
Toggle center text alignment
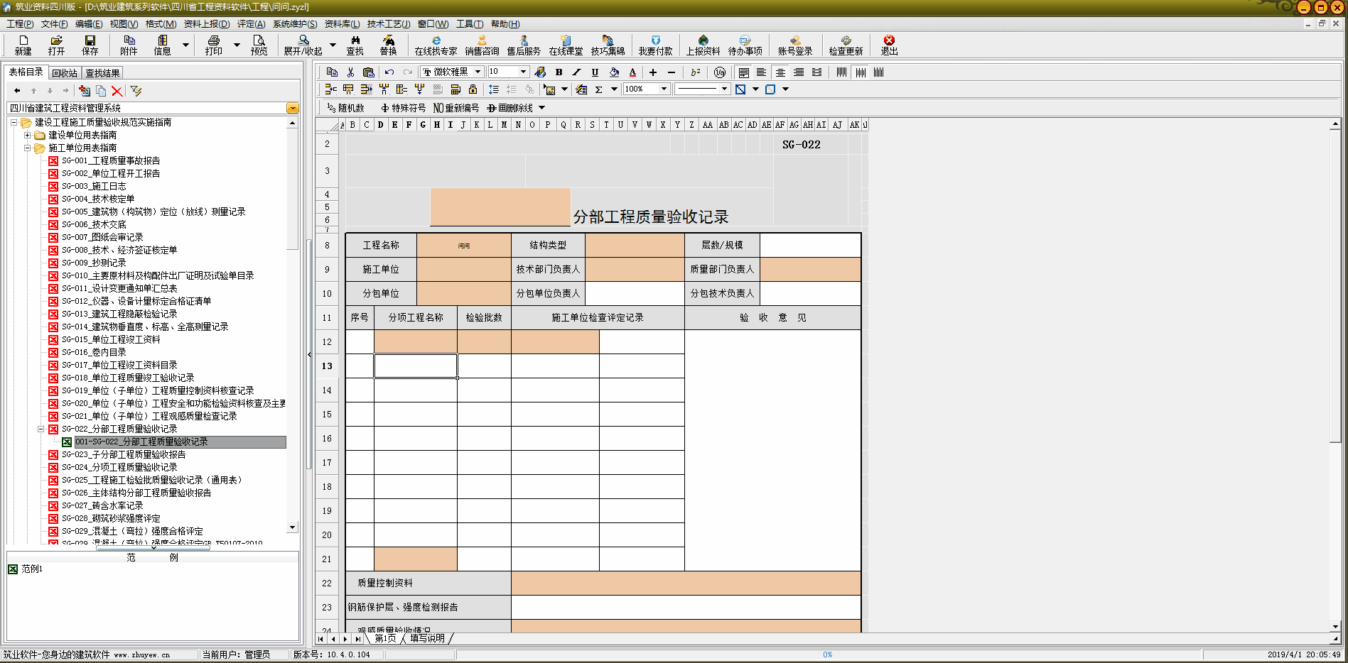point(780,72)
